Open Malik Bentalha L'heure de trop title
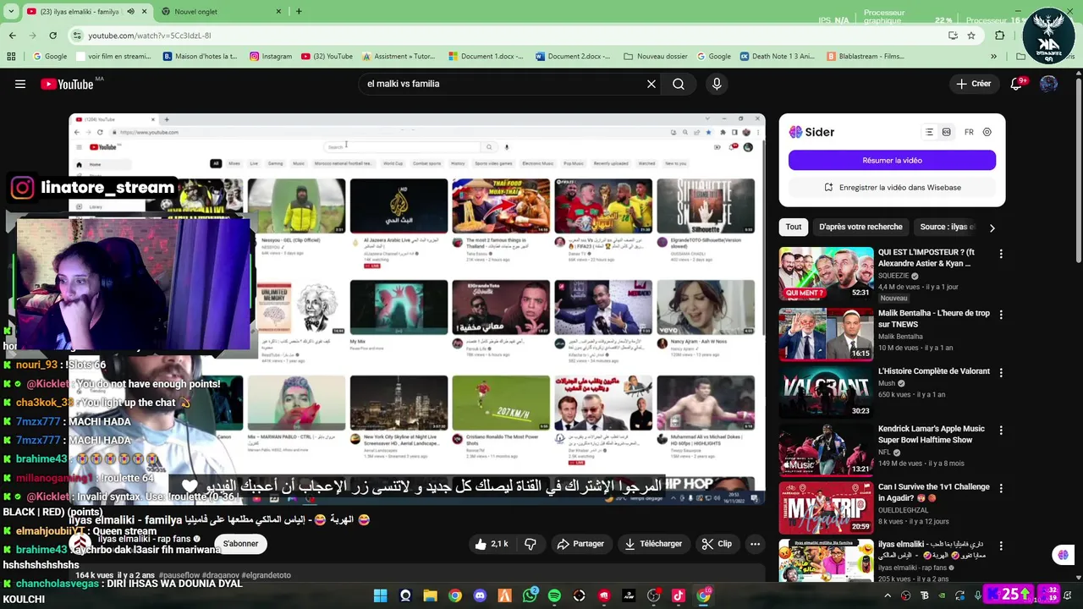Viewport: 1083px width, 609px height. tap(933, 318)
